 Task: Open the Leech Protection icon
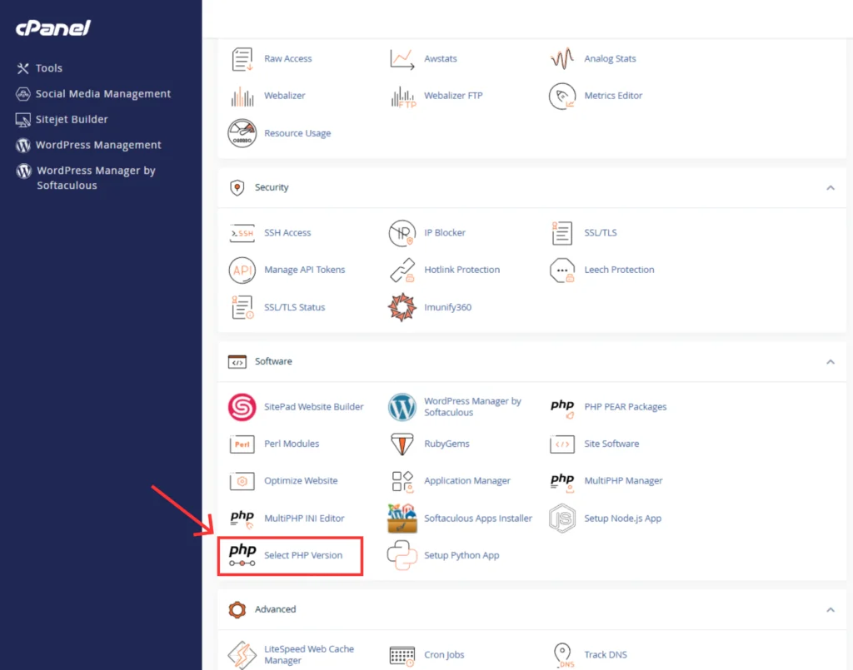point(562,270)
